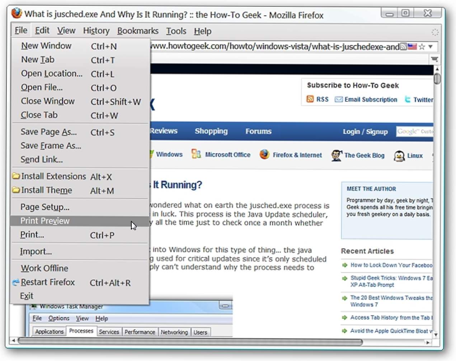The height and width of the screenshot is (361, 456).
Task: Open the Login / Signup link
Action: pos(365,131)
